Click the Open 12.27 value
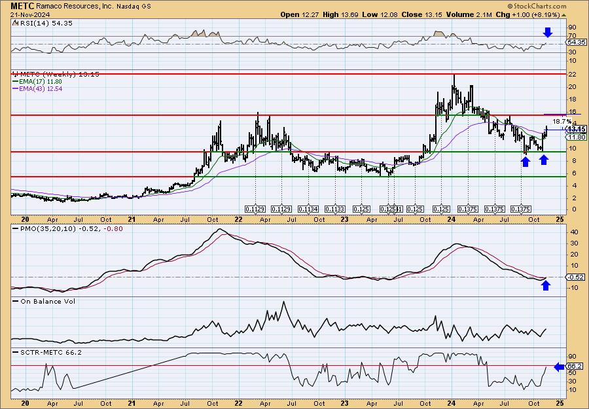This screenshot has width=589, height=409. pyautogui.click(x=300, y=14)
